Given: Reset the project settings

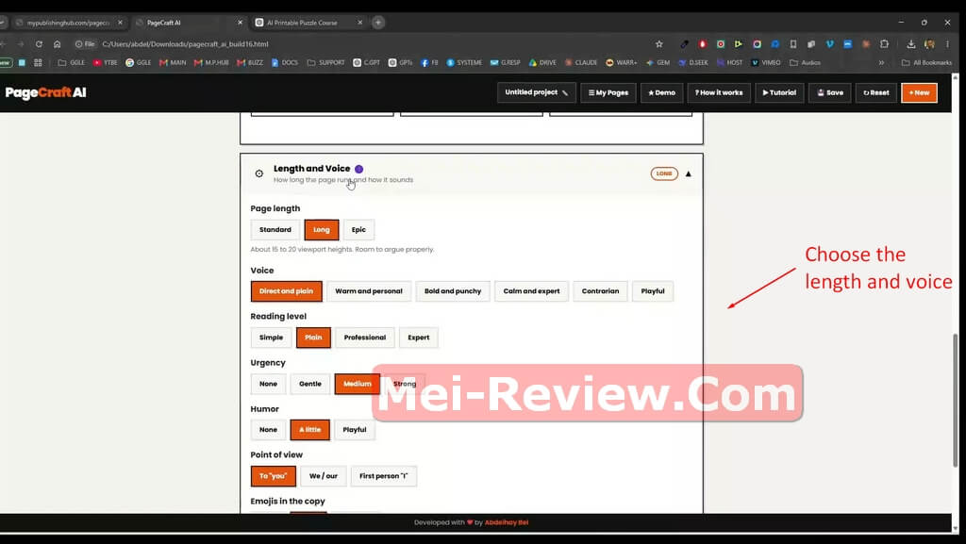Looking at the screenshot, I should click(876, 93).
